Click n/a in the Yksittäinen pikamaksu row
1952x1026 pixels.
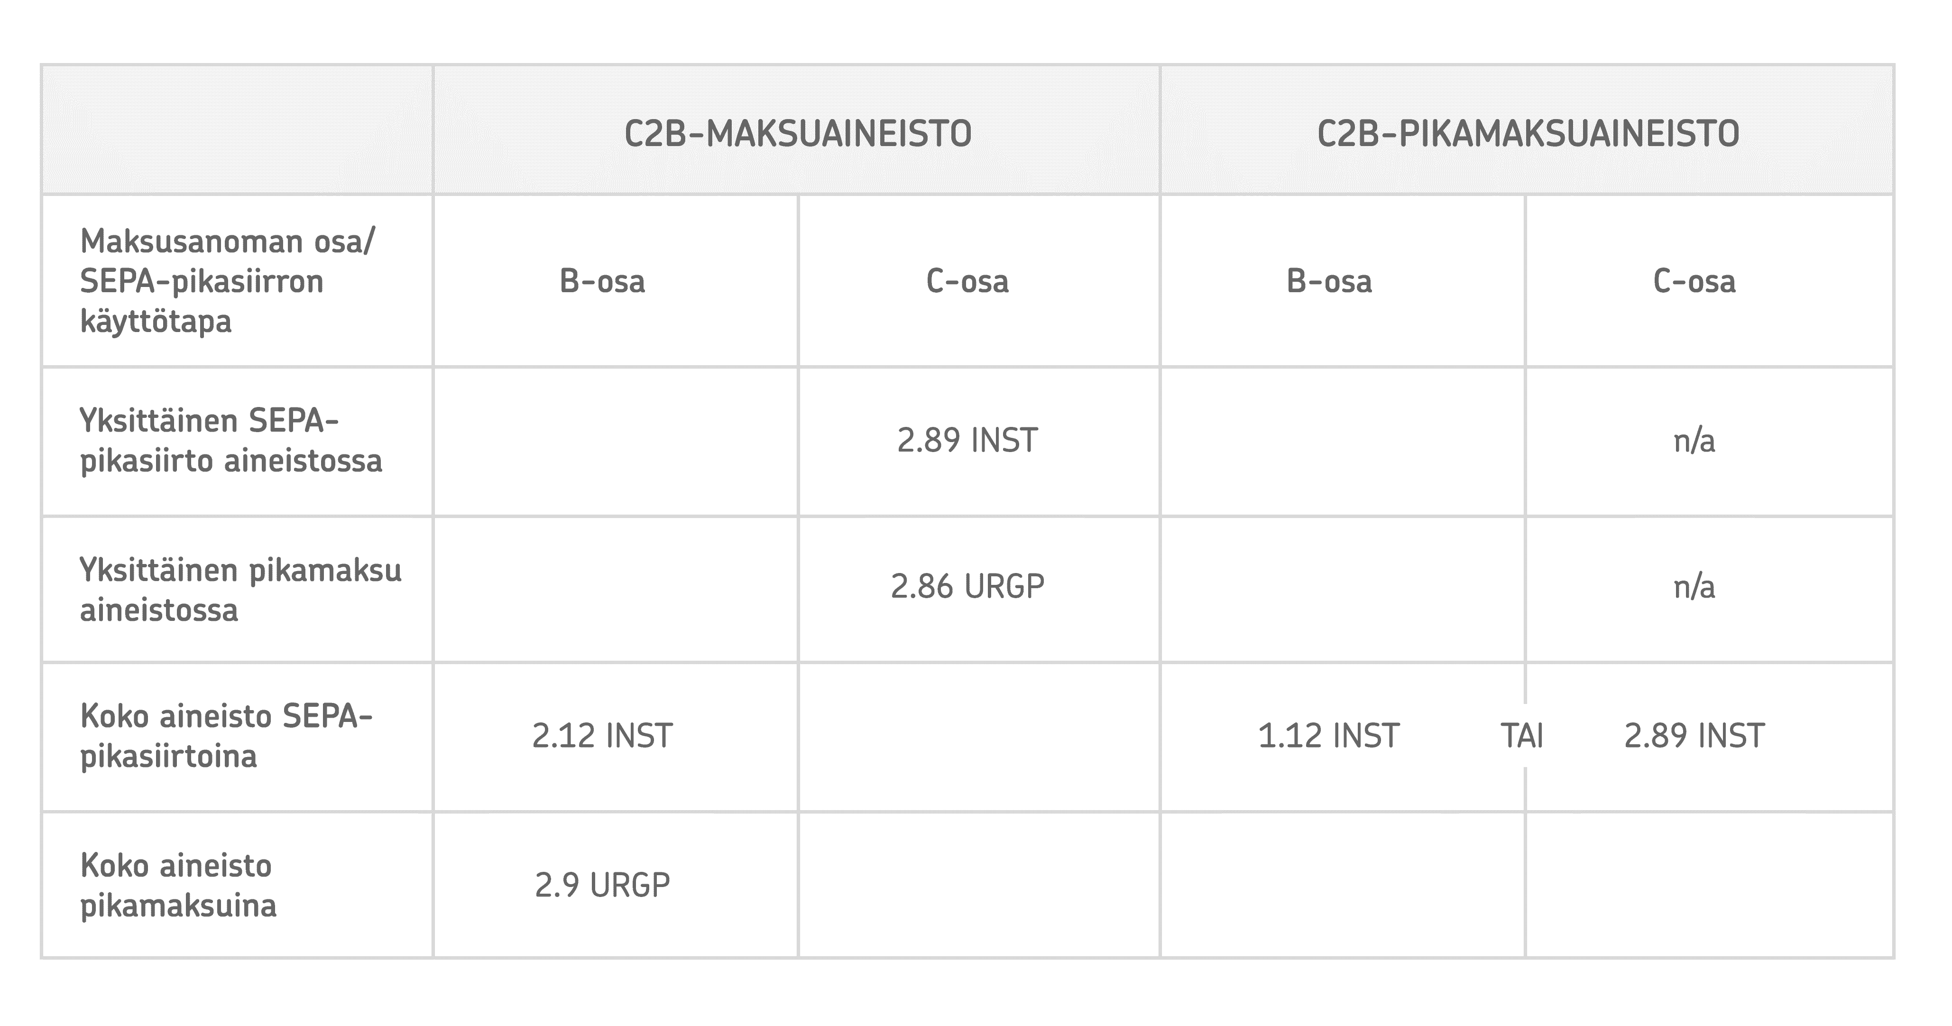[1694, 586]
